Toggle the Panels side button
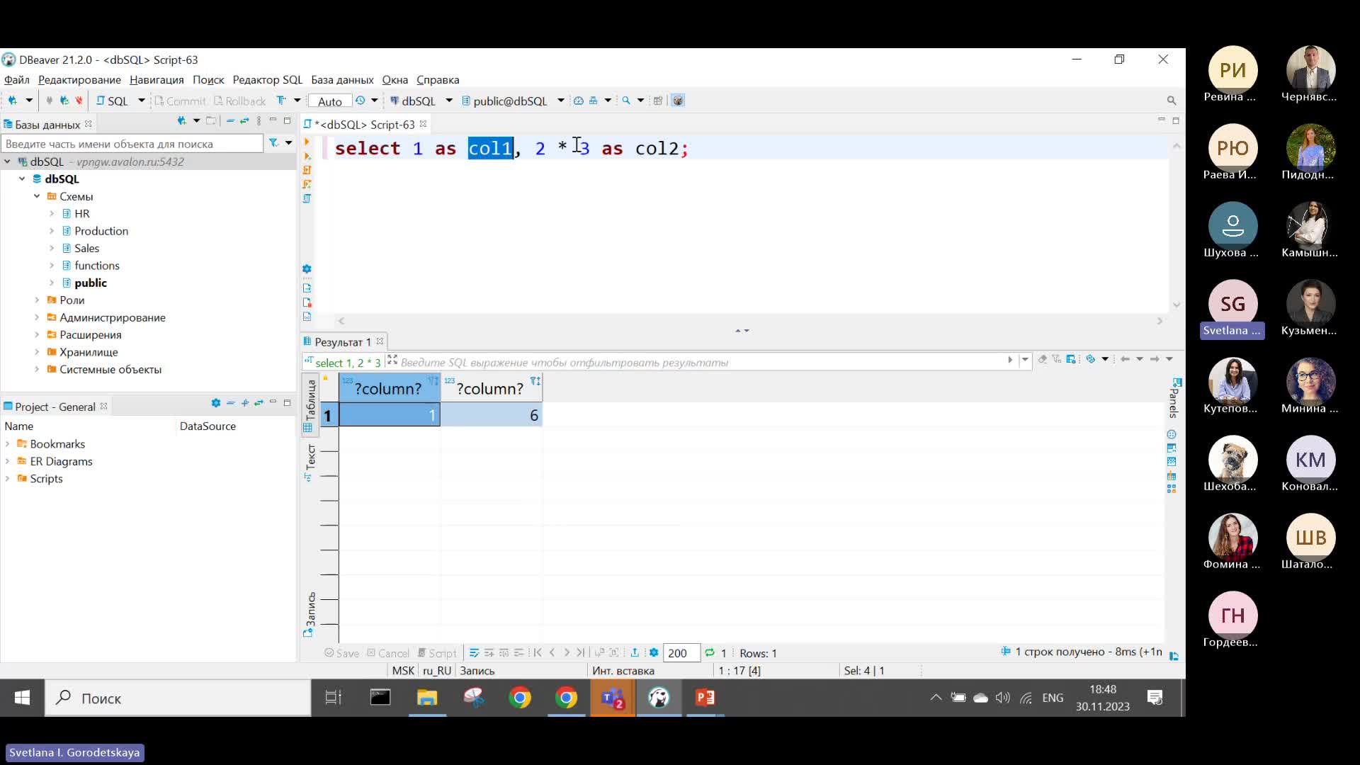The width and height of the screenshot is (1360, 765). 1174,397
